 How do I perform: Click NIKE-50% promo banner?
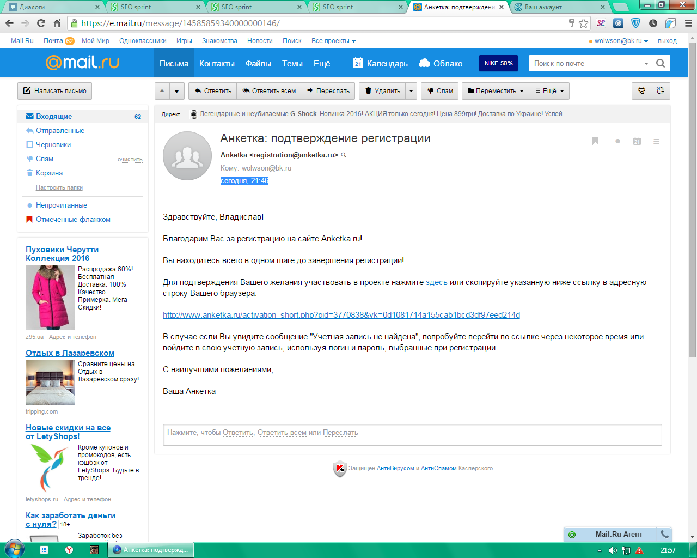tap(498, 63)
